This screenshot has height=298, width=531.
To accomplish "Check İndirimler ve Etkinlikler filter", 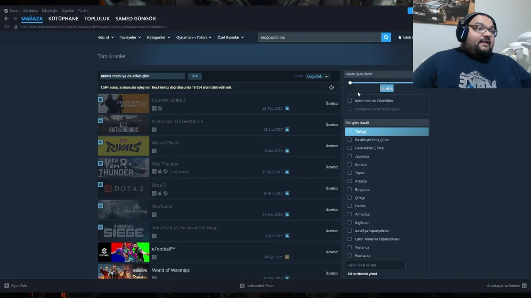I will pyautogui.click(x=349, y=101).
